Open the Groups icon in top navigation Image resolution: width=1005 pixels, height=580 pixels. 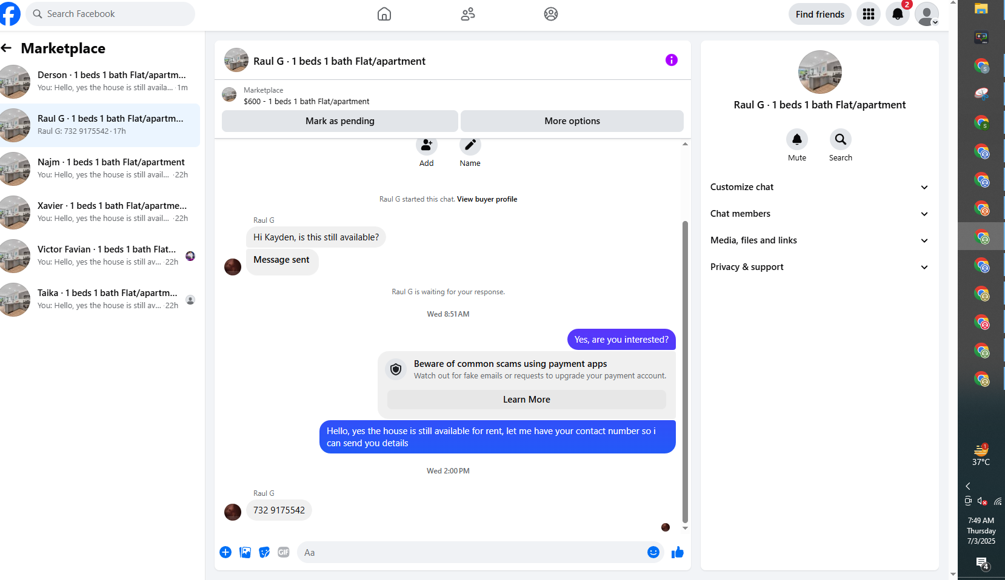click(551, 14)
